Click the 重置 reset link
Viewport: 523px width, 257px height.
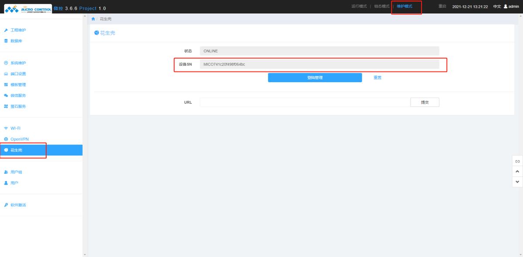pyautogui.click(x=377, y=77)
